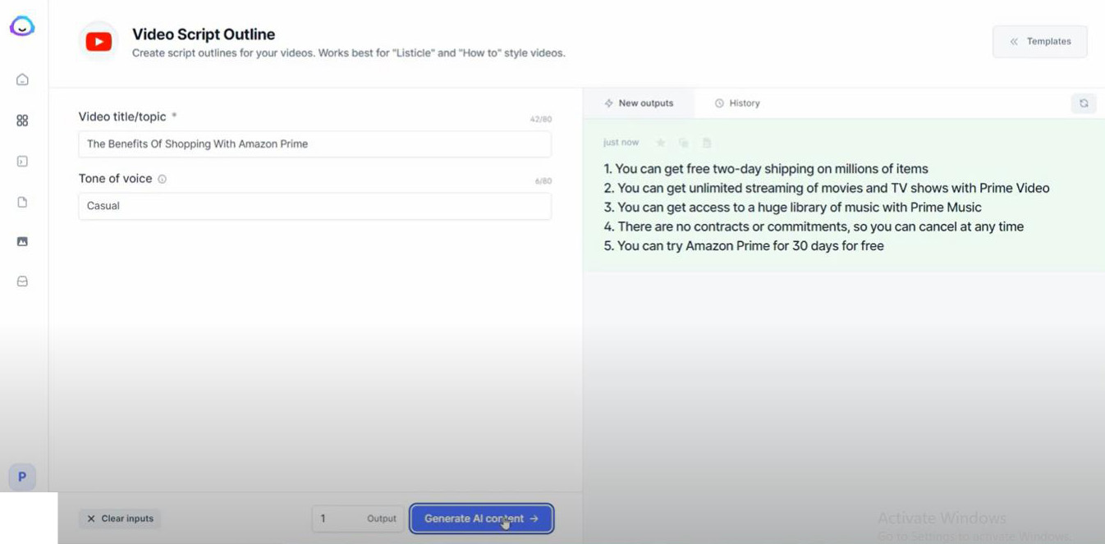Image resolution: width=1105 pixels, height=544 pixels.
Task: Open the commands terminal sidebar icon
Action: pos(22,162)
